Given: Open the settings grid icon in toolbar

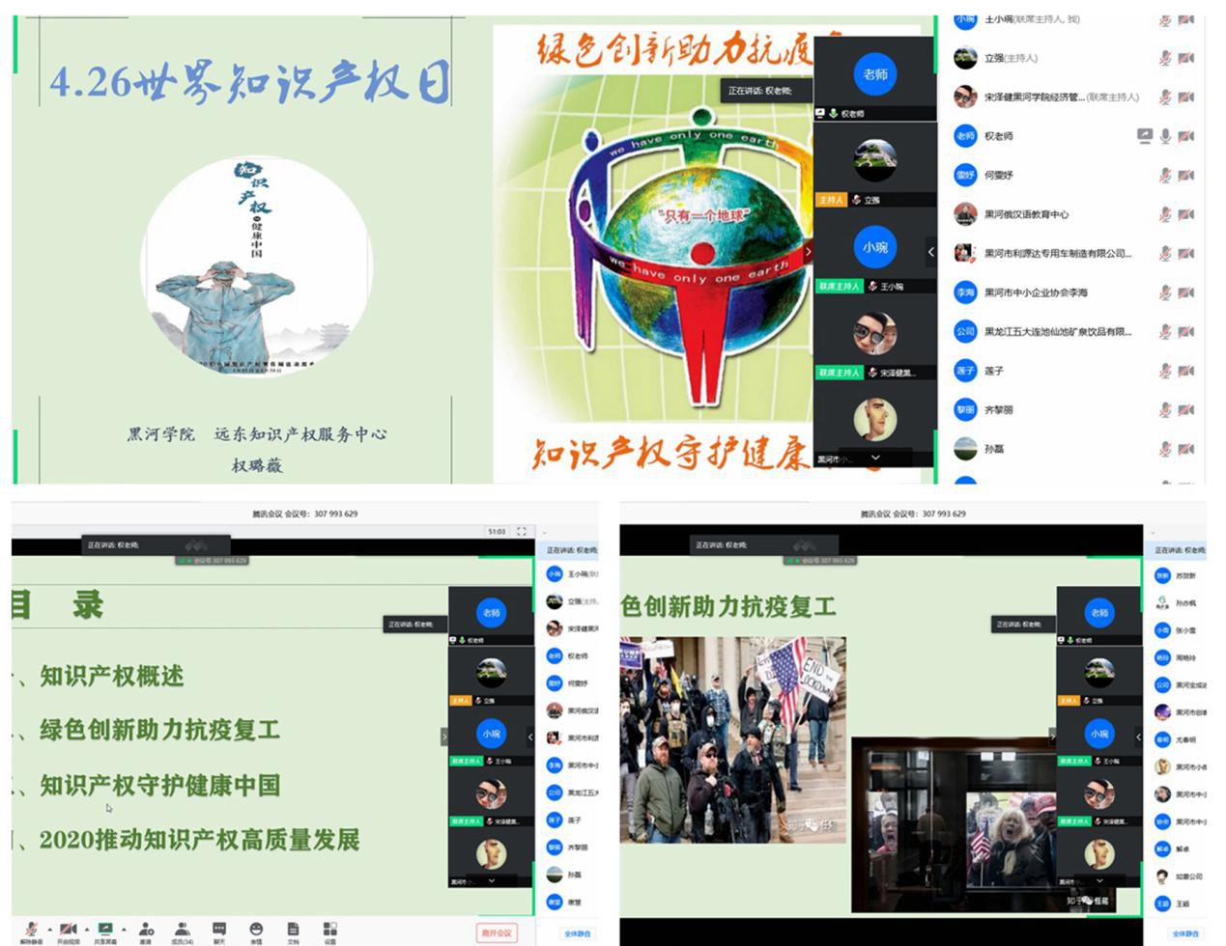Looking at the screenshot, I should (329, 929).
